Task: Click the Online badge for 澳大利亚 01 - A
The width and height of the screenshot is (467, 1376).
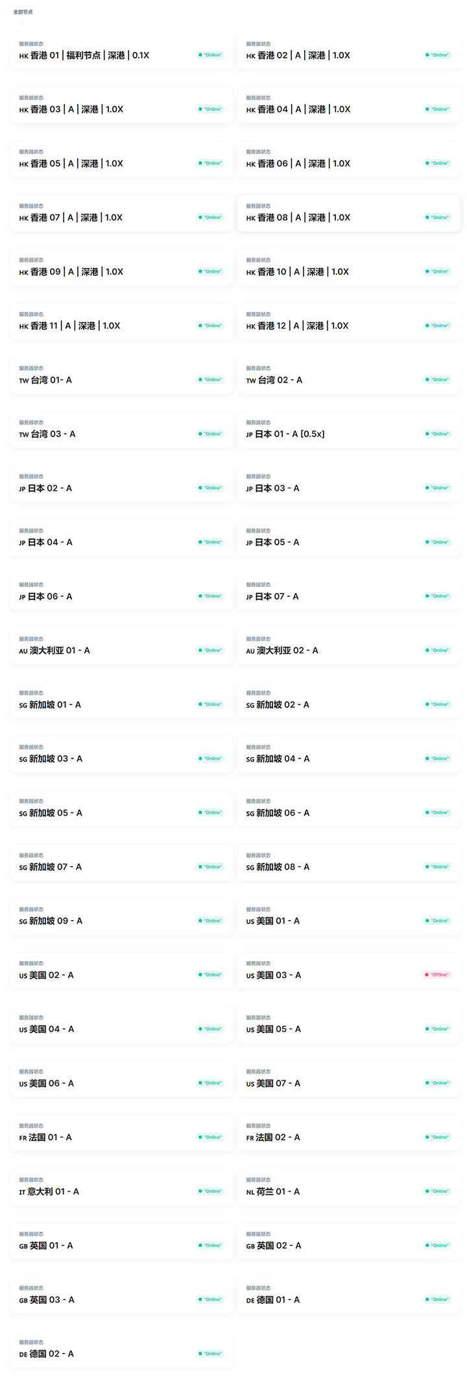Action: coord(210,650)
